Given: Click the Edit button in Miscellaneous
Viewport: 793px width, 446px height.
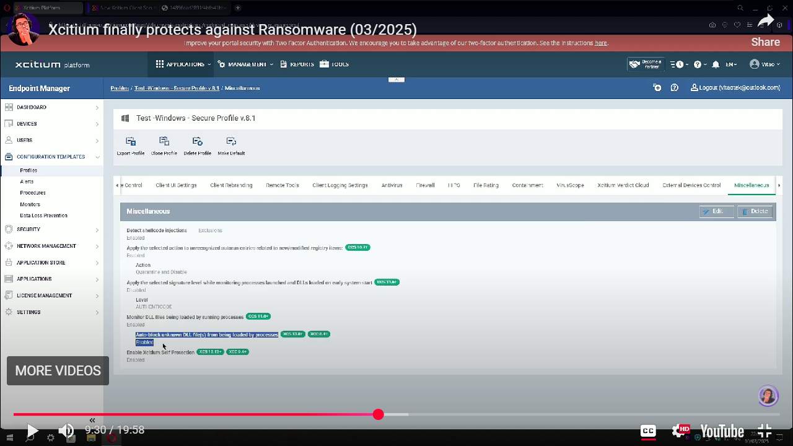Looking at the screenshot, I should pyautogui.click(x=717, y=212).
